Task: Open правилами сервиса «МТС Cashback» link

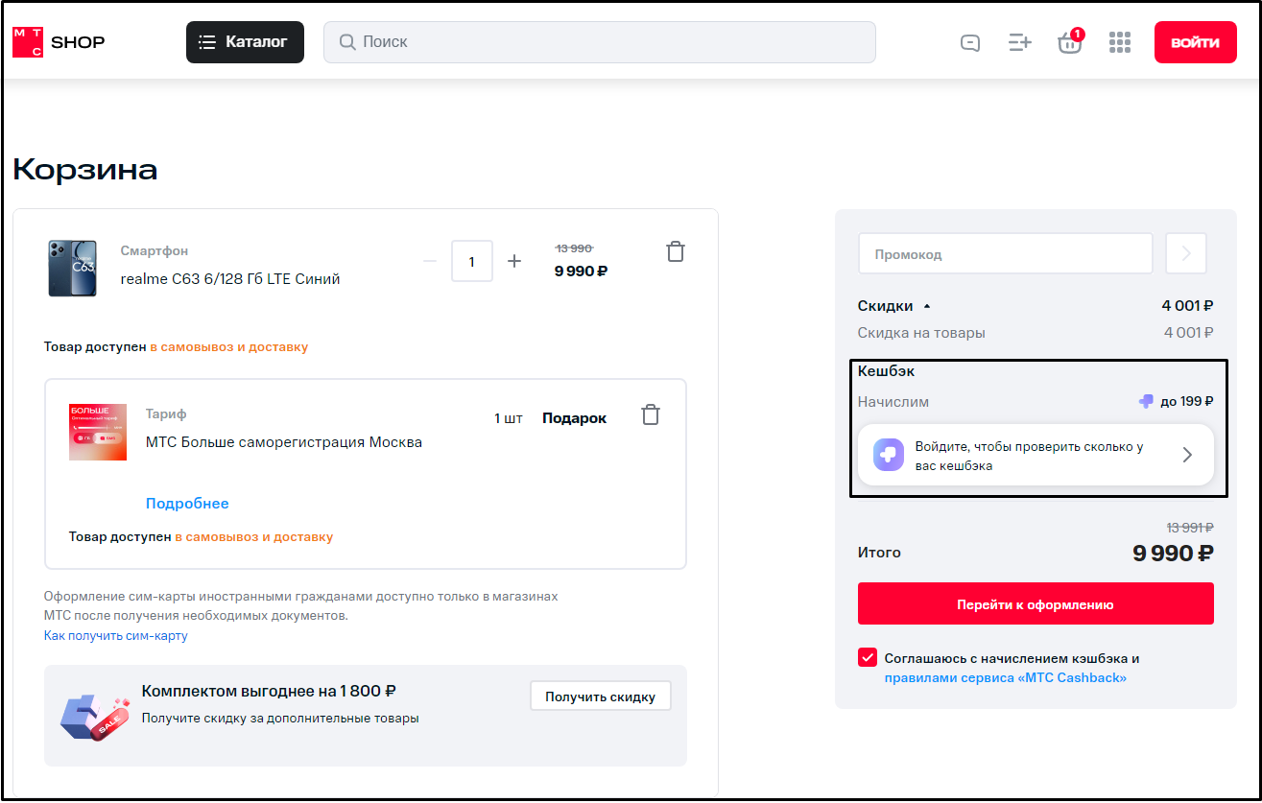Action: [1006, 678]
